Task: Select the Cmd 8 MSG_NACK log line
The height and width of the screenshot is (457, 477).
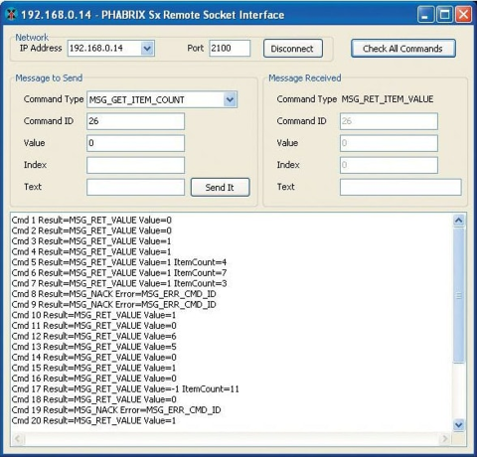Action: pos(113,294)
